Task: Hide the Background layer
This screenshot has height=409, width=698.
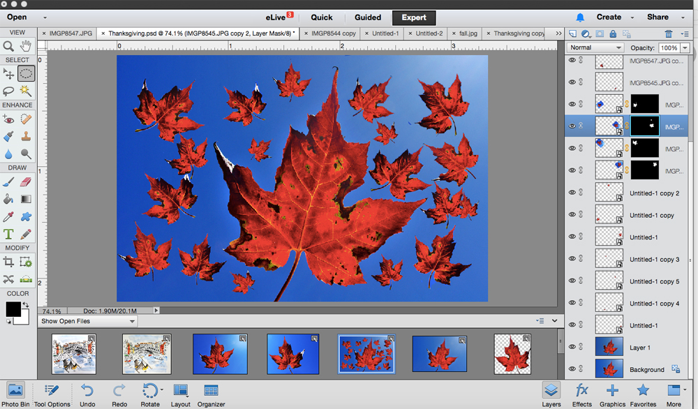Action: pos(572,369)
